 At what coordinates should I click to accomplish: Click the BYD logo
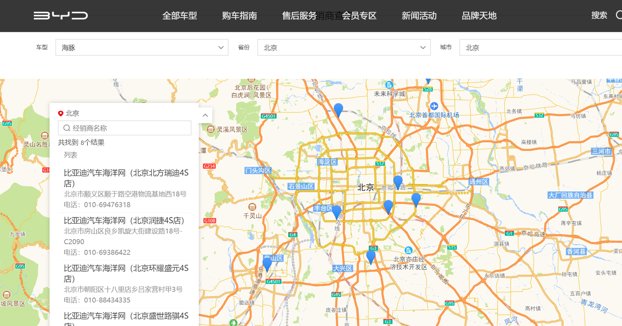pyautogui.click(x=61, y=16)
